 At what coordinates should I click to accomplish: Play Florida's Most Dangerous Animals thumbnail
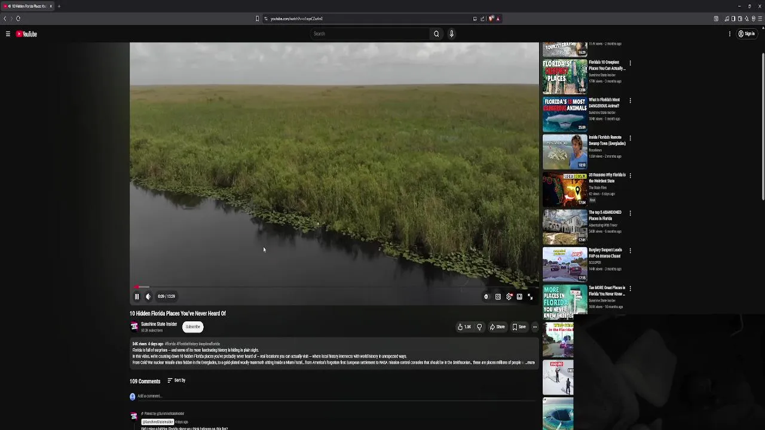point(565,114)
